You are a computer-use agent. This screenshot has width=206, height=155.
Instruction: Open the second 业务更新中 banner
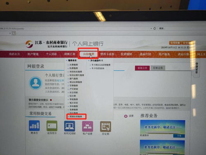tap(162, 147)
